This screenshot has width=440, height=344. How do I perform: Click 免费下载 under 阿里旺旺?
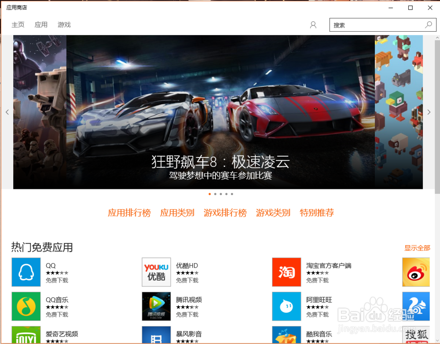click(317, 315)
